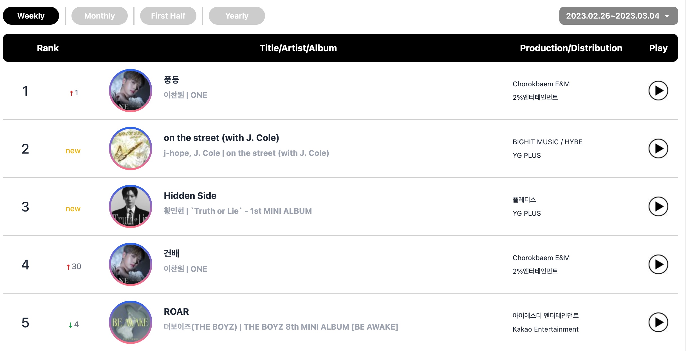Open the ONE album cover at rank 4
The height and width of the screenshot is (351, 686).
131,264
